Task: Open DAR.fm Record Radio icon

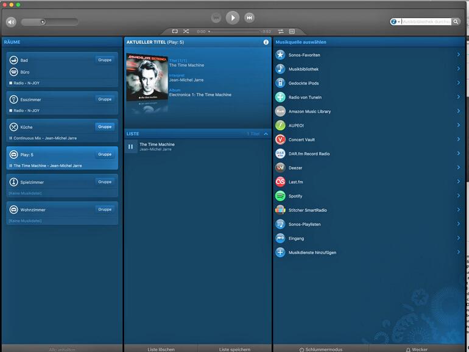Action: pos(280,153)
